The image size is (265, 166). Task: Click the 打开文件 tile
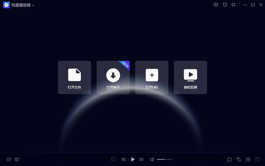[75, 77]
